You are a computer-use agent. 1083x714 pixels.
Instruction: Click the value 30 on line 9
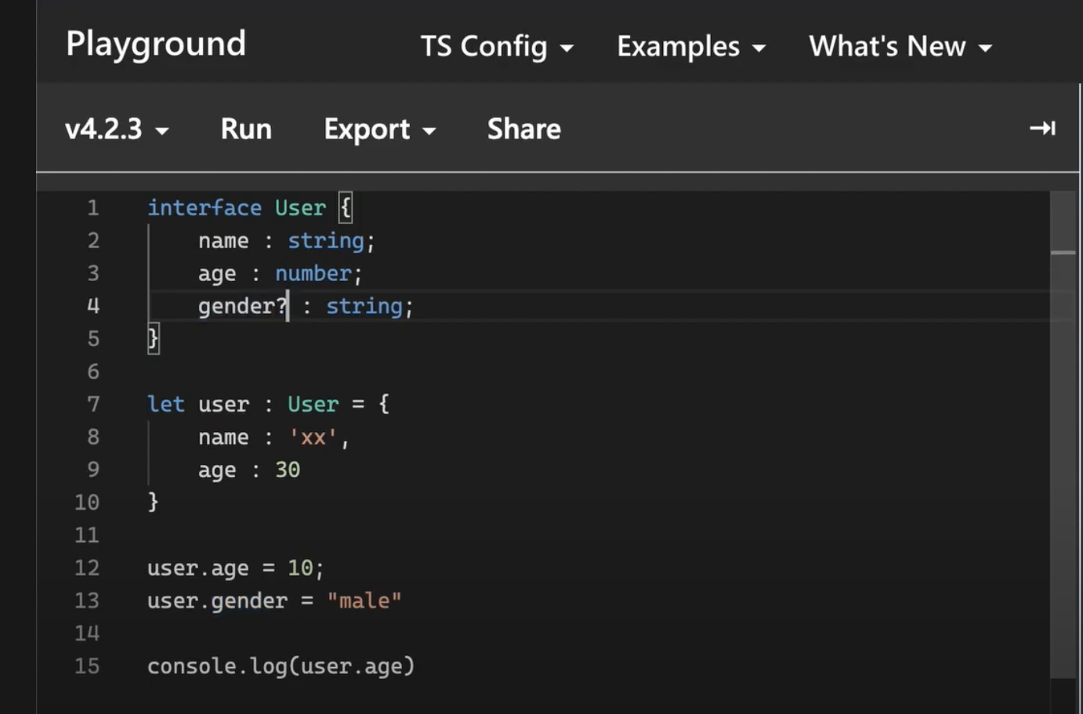coord(288,470)
